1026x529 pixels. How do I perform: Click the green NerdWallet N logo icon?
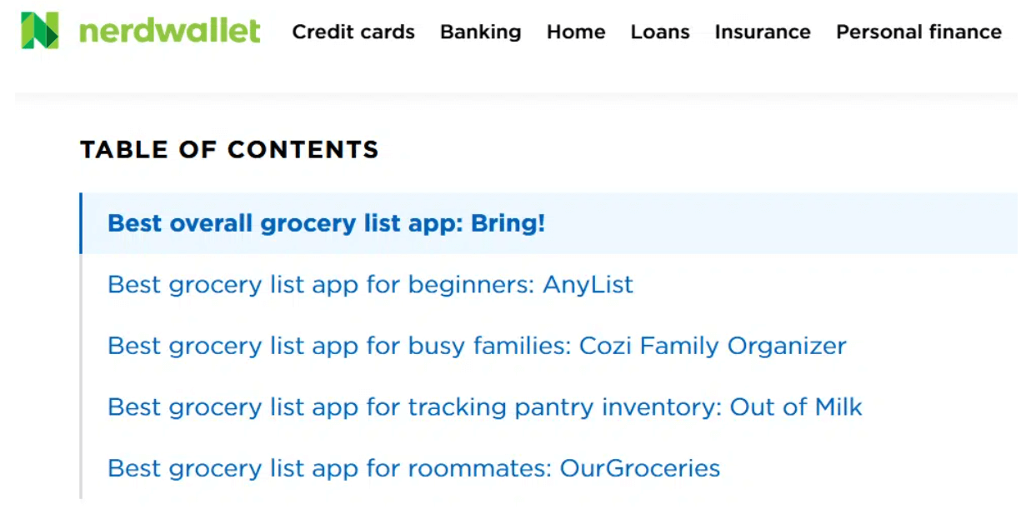click(40, 31)
